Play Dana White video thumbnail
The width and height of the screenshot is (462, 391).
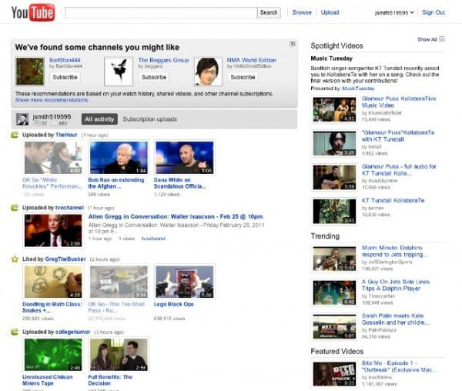[x=185, y=158]
